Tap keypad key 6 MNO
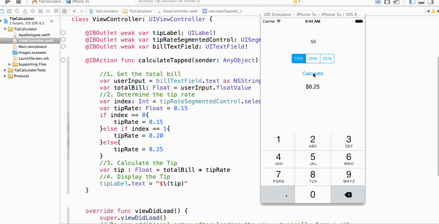Image resolution: width=439 pixels, height=224 pixels. click(x=348, y=159)
